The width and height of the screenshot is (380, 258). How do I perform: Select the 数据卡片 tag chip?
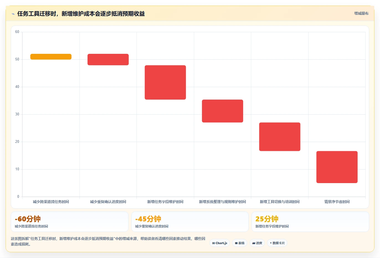coord(277,243)
